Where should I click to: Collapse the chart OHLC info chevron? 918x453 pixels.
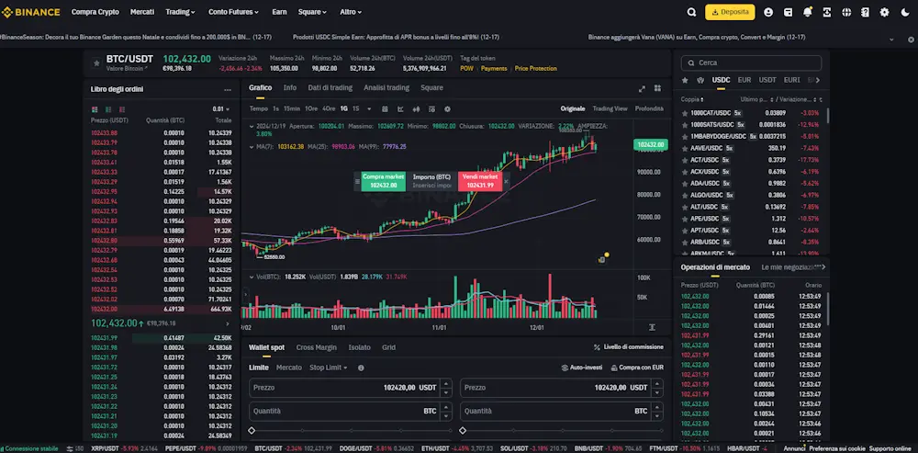(252, 126)
